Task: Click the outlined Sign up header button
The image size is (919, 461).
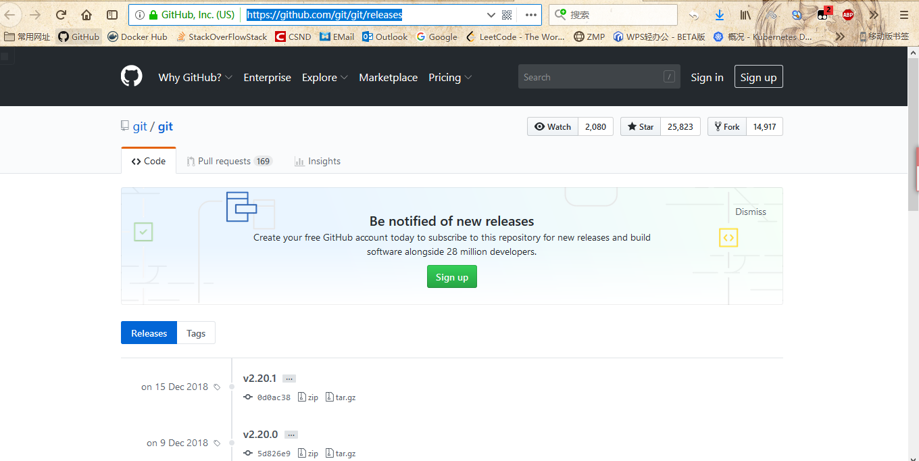Action: click(x=758, y=77)
